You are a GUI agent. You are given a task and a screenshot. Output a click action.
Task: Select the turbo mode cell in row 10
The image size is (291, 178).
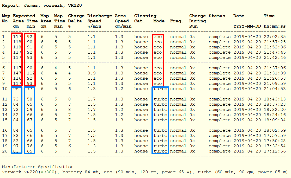pyautogui.click(x=160, y=89)
